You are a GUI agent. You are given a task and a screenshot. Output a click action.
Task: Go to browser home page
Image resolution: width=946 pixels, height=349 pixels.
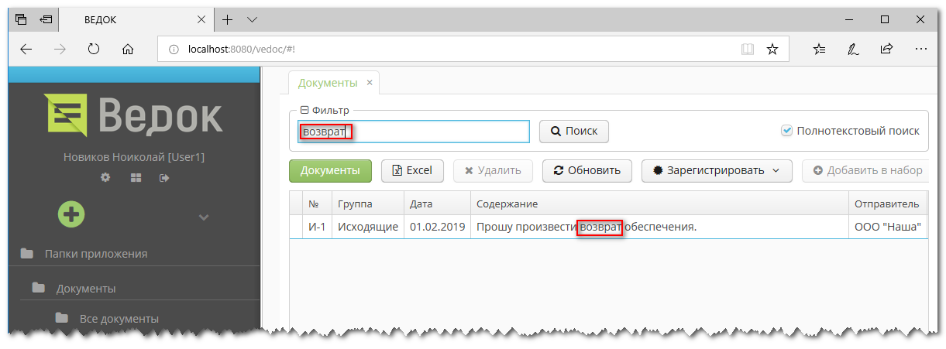[129, 49]
